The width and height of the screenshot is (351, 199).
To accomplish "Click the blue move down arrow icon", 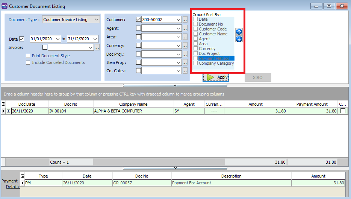I will [x=239, y=39].
